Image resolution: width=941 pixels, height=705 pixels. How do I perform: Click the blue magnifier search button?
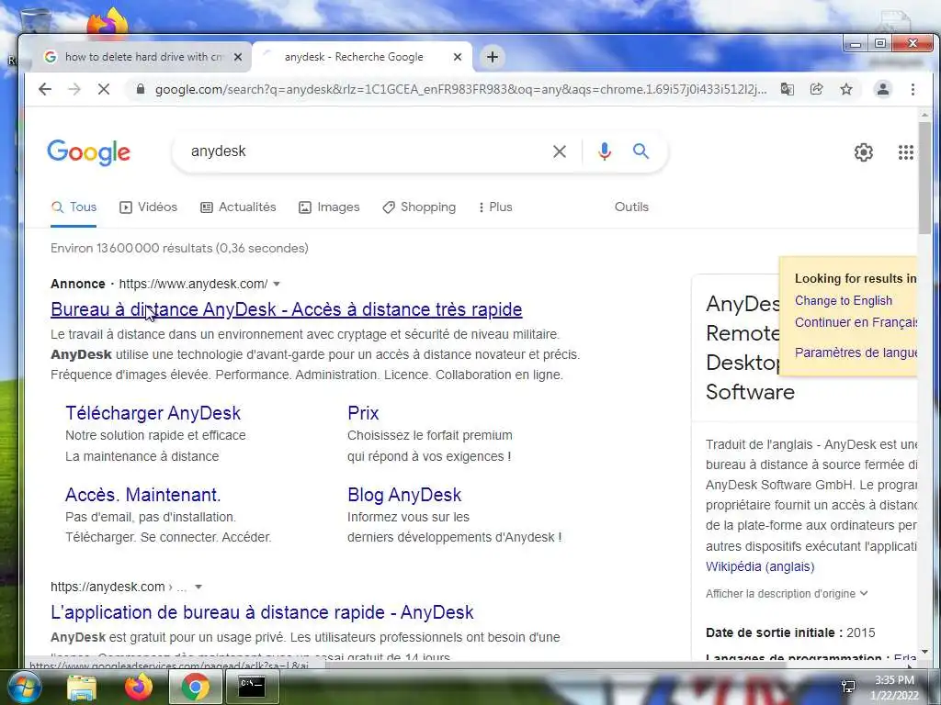pyautogui.click(x=641, y=151)
